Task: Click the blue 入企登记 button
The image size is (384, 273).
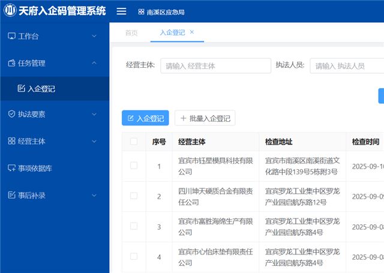Action: pyautogui.click(x=145, y=119)
